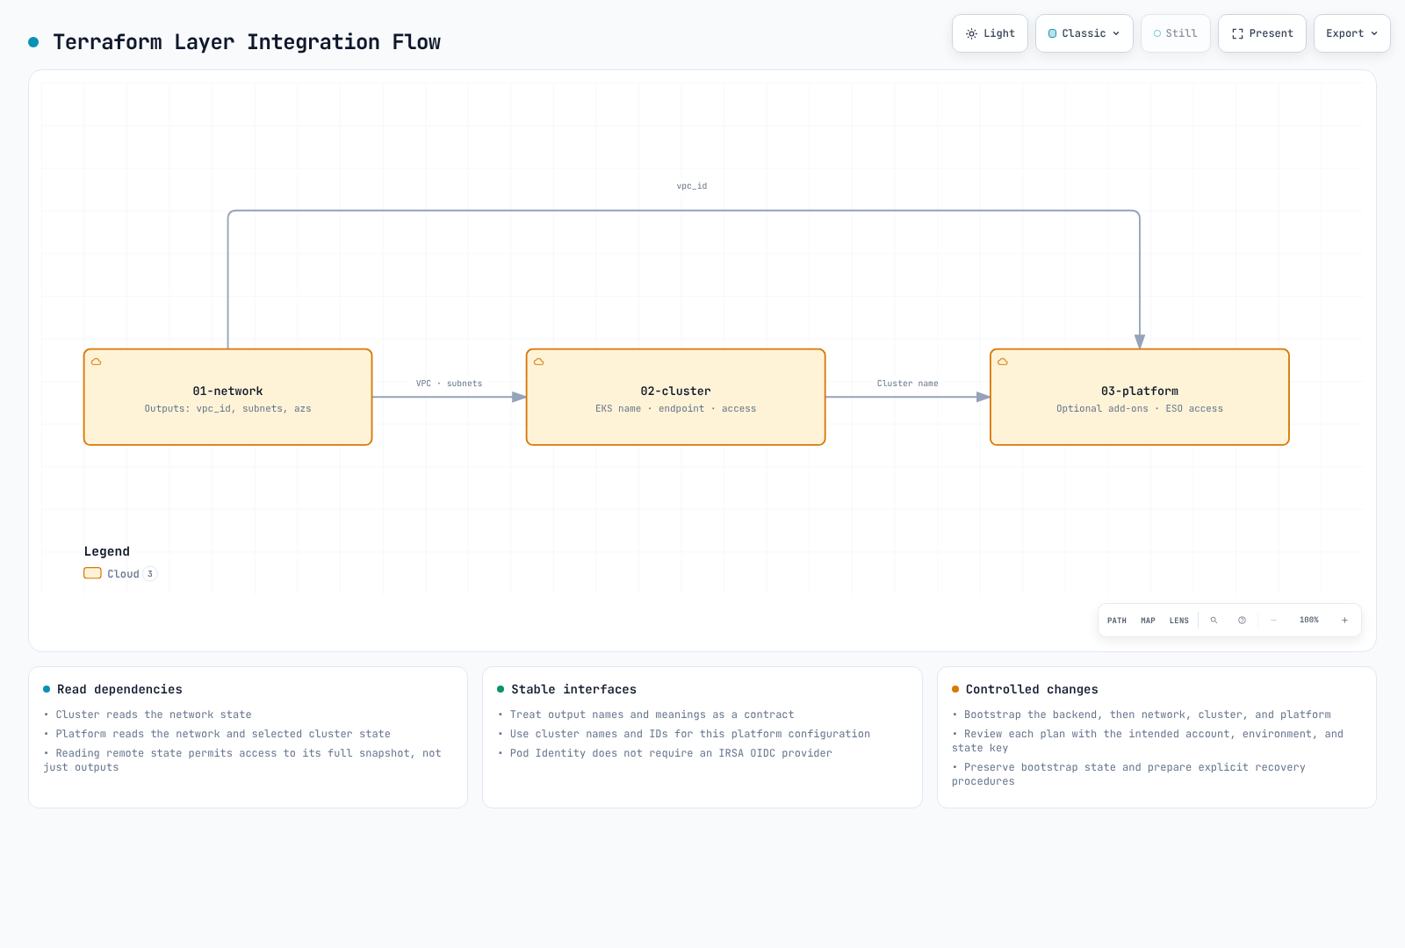
Task: Open the help question-mark icon
Action: [x=1243, y=621]
